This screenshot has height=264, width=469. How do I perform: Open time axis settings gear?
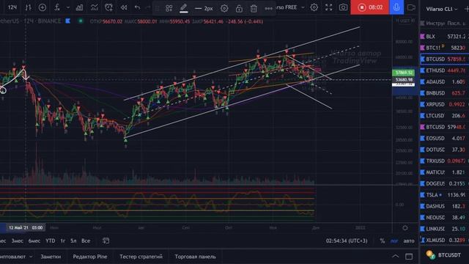405,228
